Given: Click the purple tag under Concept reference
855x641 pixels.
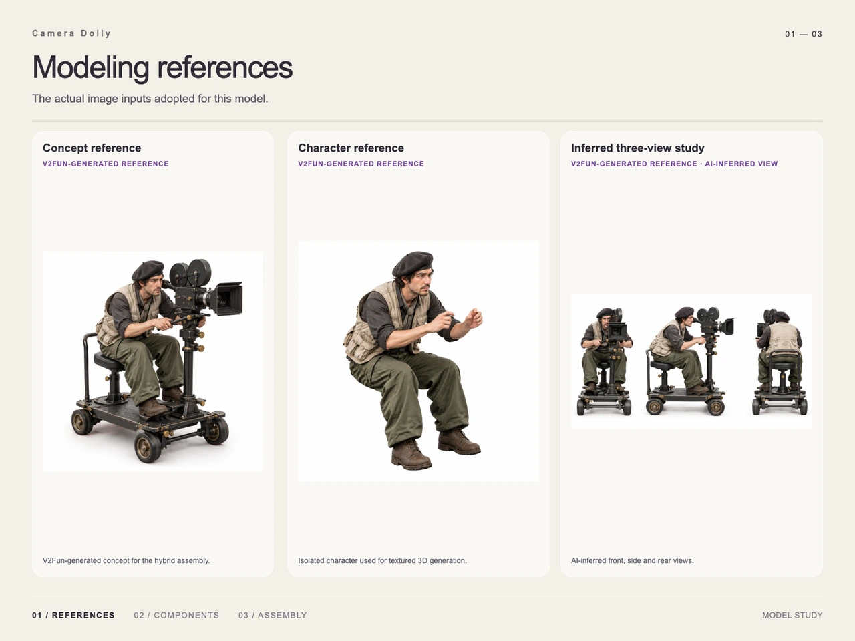Looking at the screenshot, I should point(106,164).
